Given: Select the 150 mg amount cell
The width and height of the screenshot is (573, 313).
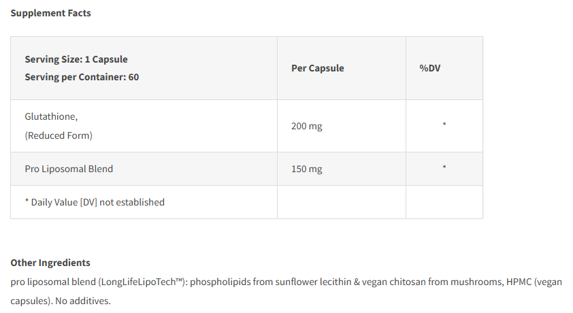Looking at the screenshot, I should (306, 169).
